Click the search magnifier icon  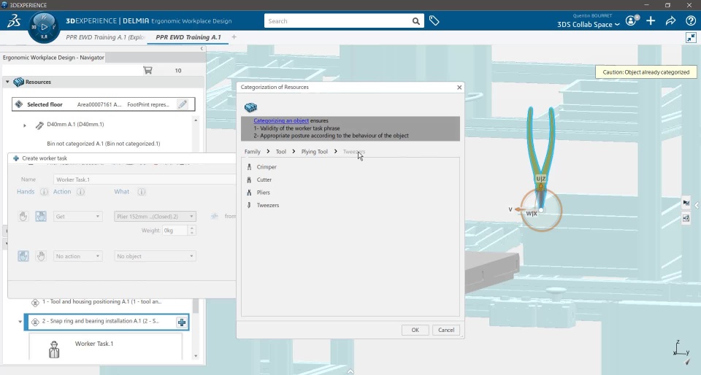(x=415, y=21)
